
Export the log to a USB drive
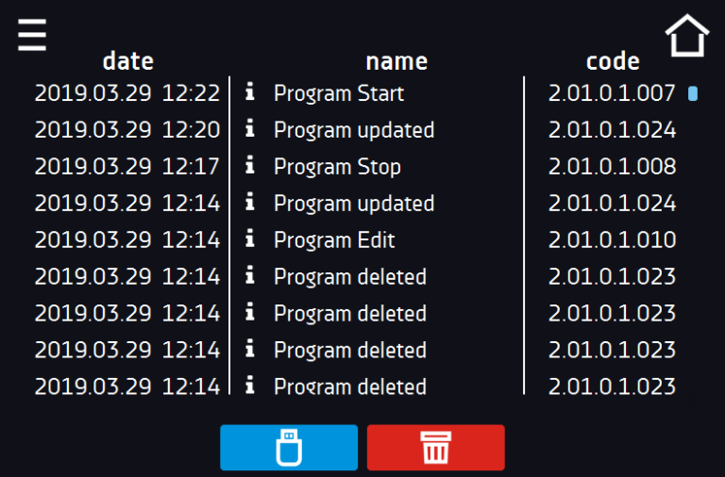[x=289, y=448]
